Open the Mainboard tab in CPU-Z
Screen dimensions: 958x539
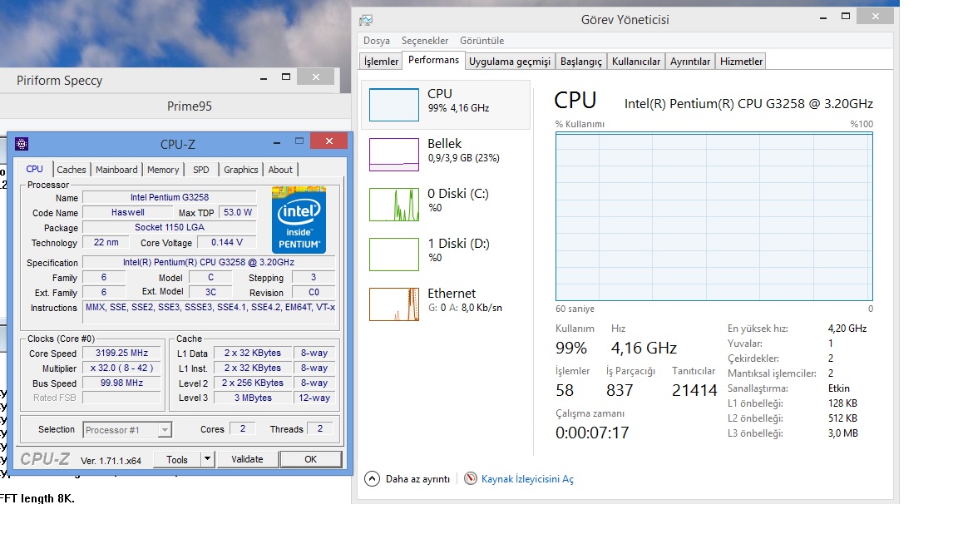[x=116, y=170]
